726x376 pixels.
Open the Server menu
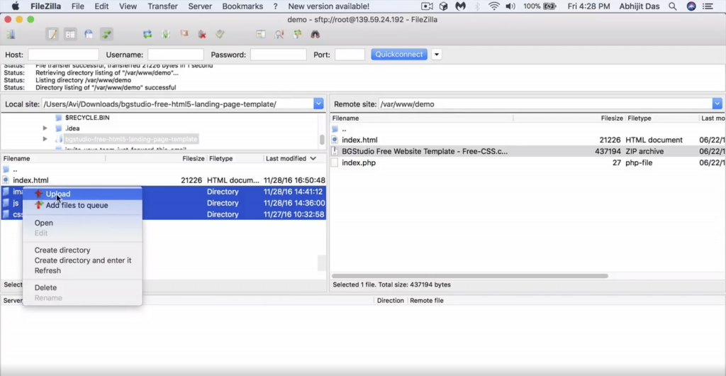(x=199, y=6)
